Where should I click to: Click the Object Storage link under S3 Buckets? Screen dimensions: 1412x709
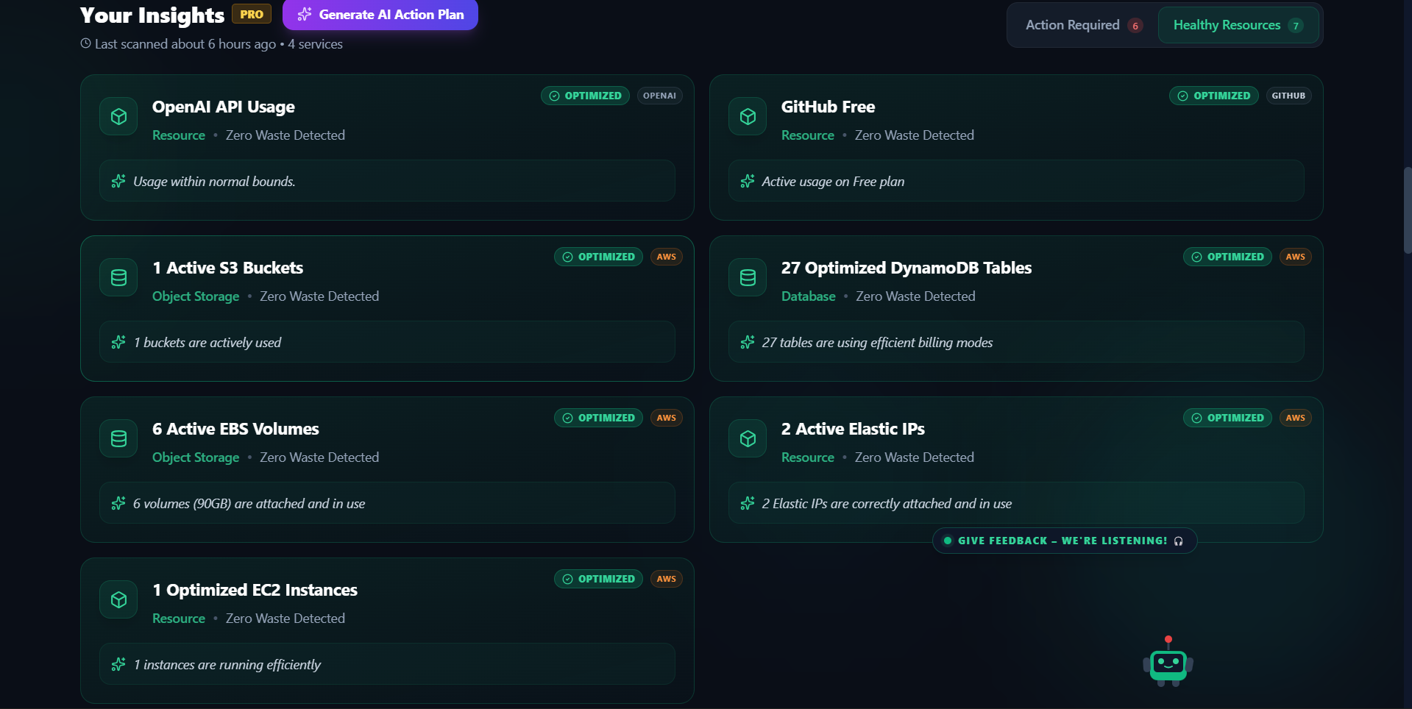[x=196, y=296]
